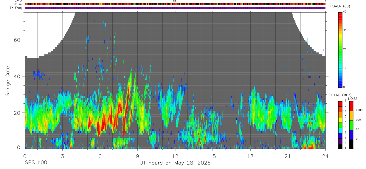The width and height of the screenshot is (366, 169).
Task: Click the POWER (dB) color bar
Action: click(x=340, y=49)
